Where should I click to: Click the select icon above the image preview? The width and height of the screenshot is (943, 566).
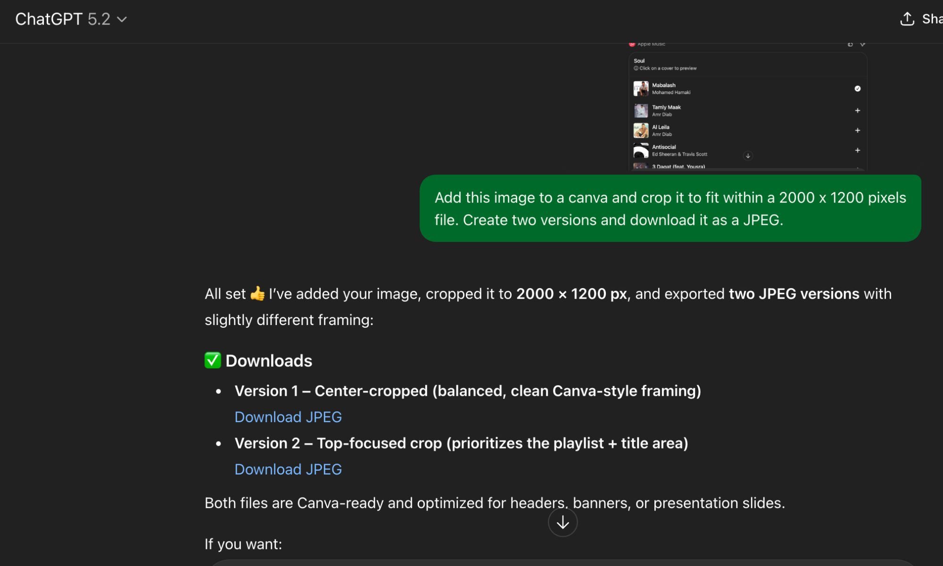864,44
